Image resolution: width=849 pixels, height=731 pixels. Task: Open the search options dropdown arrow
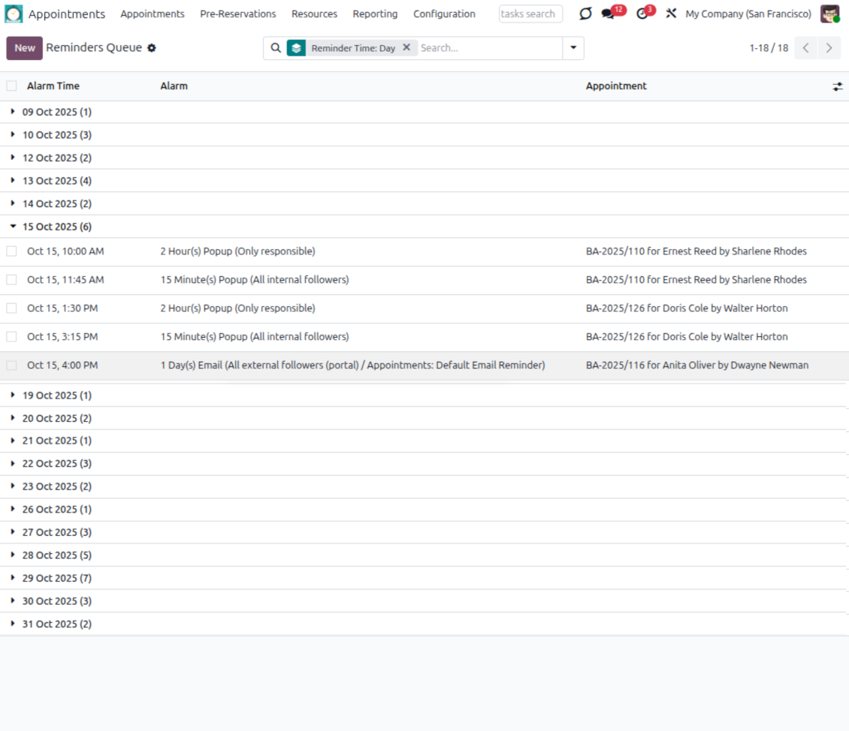point(573,48)
